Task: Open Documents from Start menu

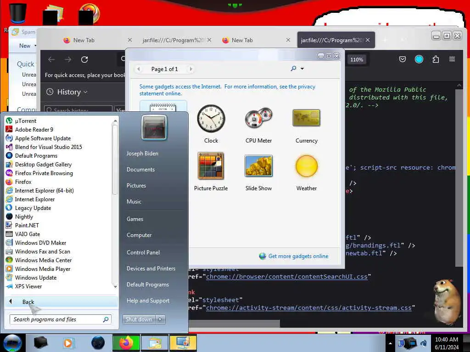Action: [140, 170]
